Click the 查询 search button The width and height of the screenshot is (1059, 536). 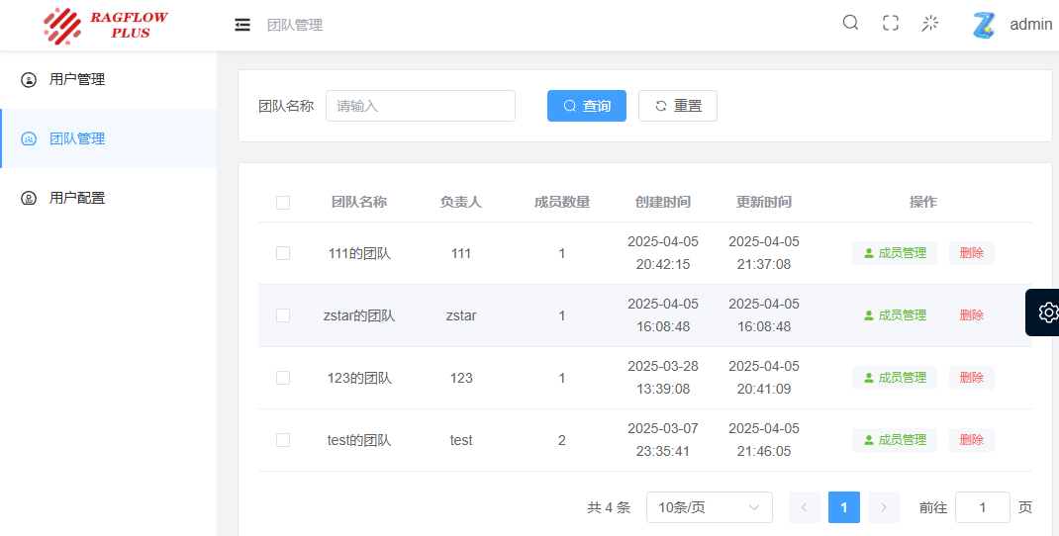[x=586, y=106]
